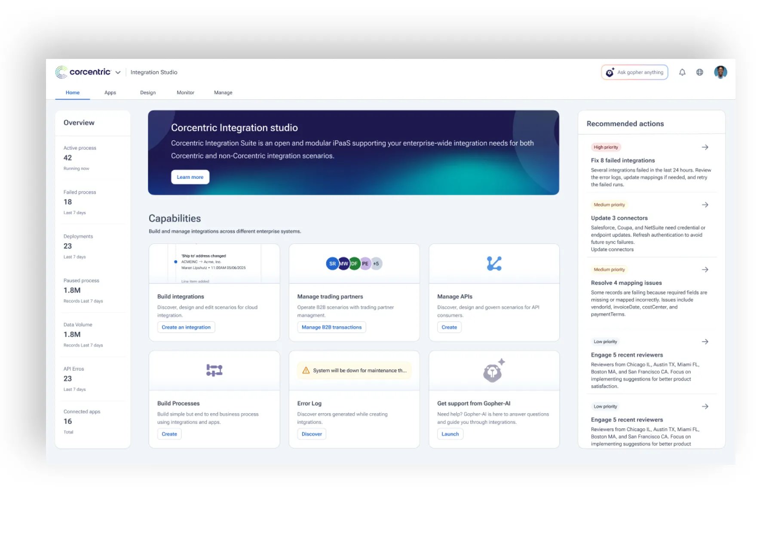The image size is (781, 537).
Task: Click Create an integration button
Action: tap(186, 327)
